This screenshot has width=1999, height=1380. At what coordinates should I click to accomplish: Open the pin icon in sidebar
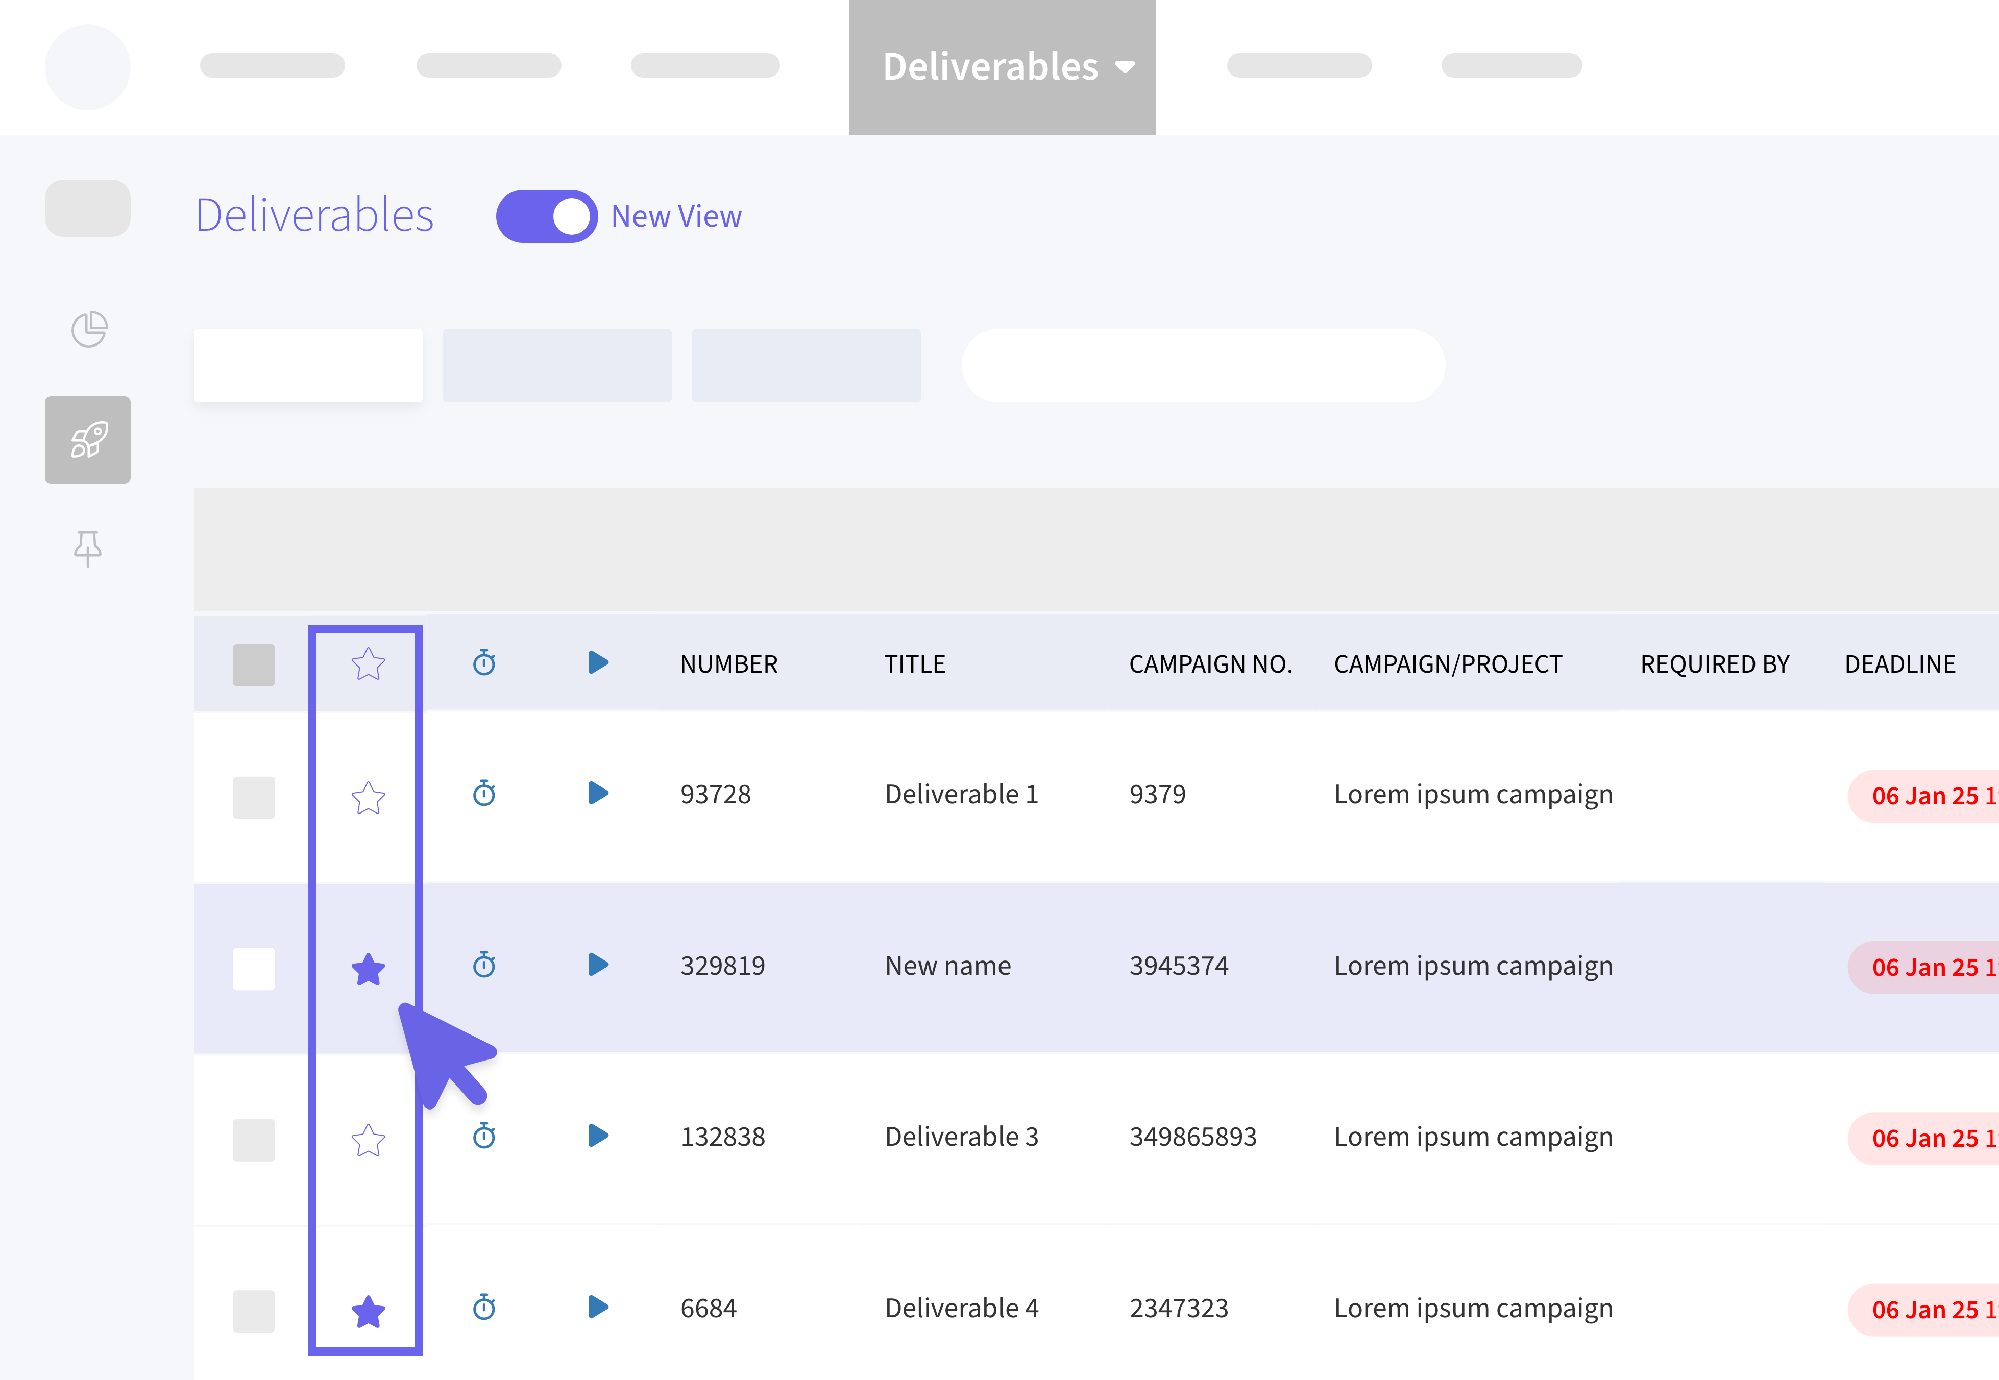pos(88,549)
